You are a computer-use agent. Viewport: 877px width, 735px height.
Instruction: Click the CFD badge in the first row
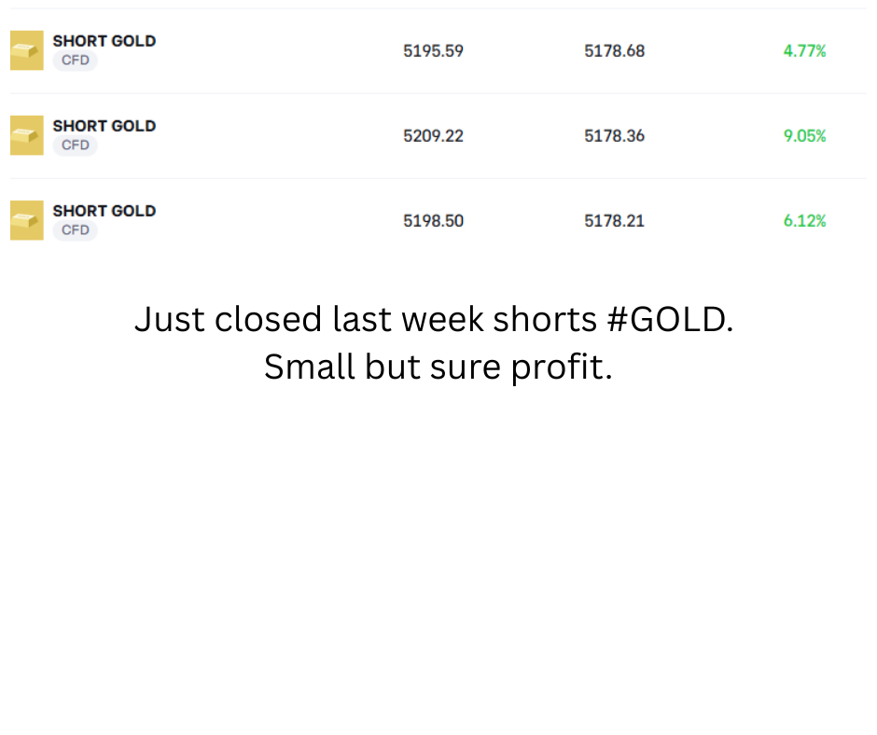click(75, 61)
